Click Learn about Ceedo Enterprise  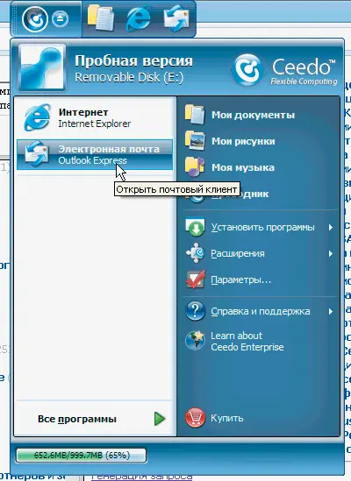259,341
